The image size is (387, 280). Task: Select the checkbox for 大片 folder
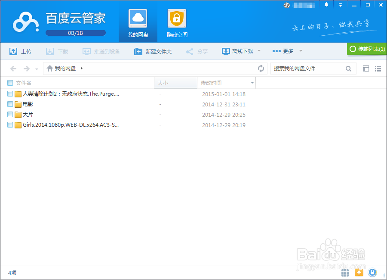coord(10,114)
